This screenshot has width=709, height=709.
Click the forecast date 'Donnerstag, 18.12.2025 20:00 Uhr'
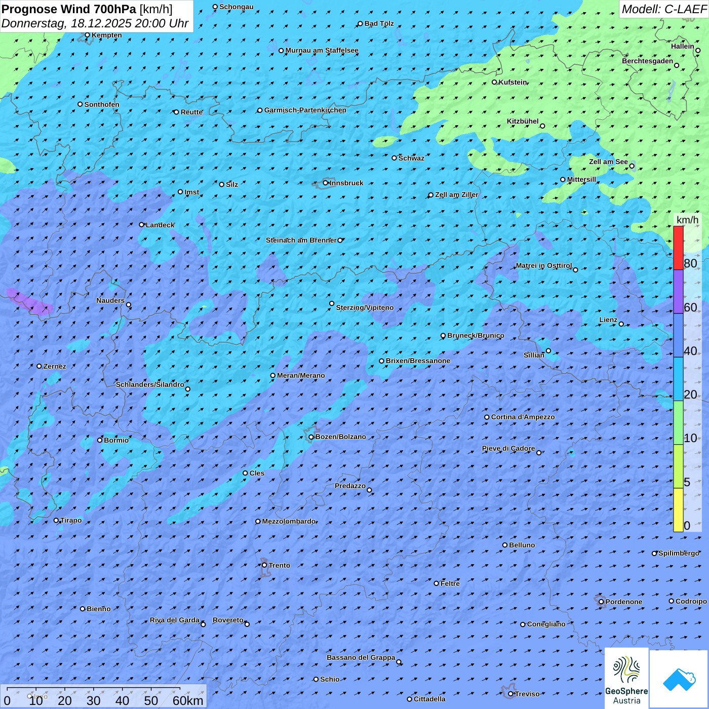pyautogui.click(x=95, y=23)
